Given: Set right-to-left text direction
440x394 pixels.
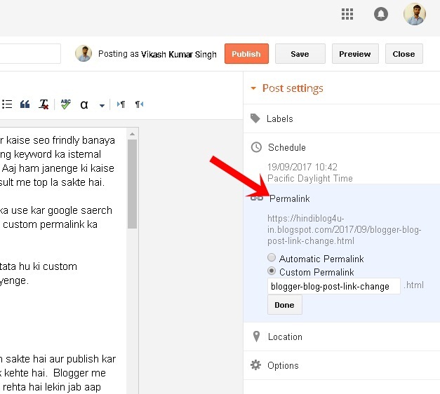Looking at the screenshot, I should tap(139, 104).
